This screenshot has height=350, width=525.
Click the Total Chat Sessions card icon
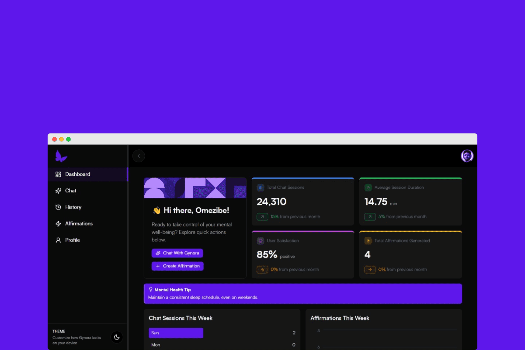pyautogui.click(x=260, y=188)
